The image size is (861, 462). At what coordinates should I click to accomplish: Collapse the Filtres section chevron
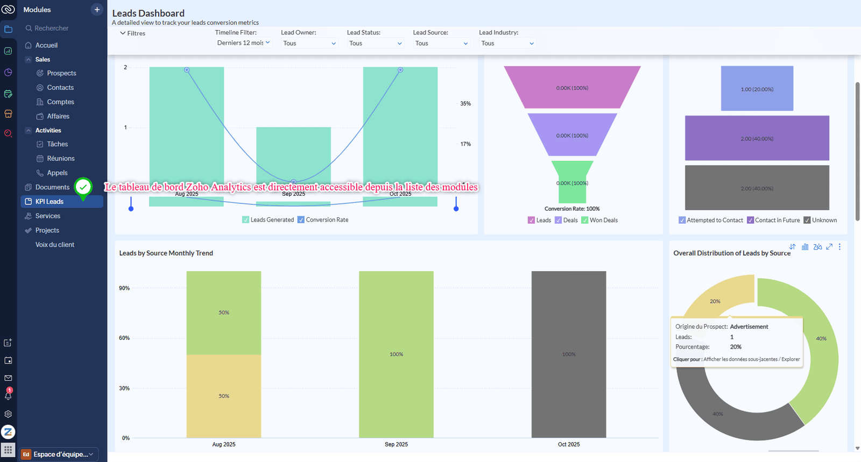123,33
